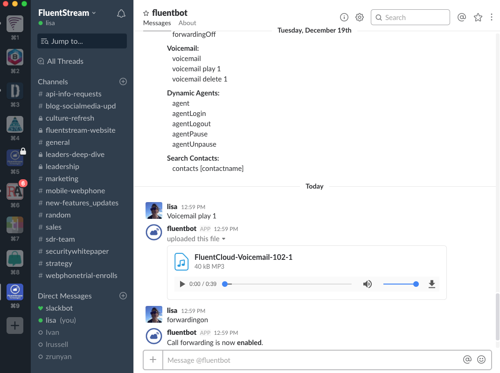Click the notification bell icon
The image size is (500, 373).
121,14
